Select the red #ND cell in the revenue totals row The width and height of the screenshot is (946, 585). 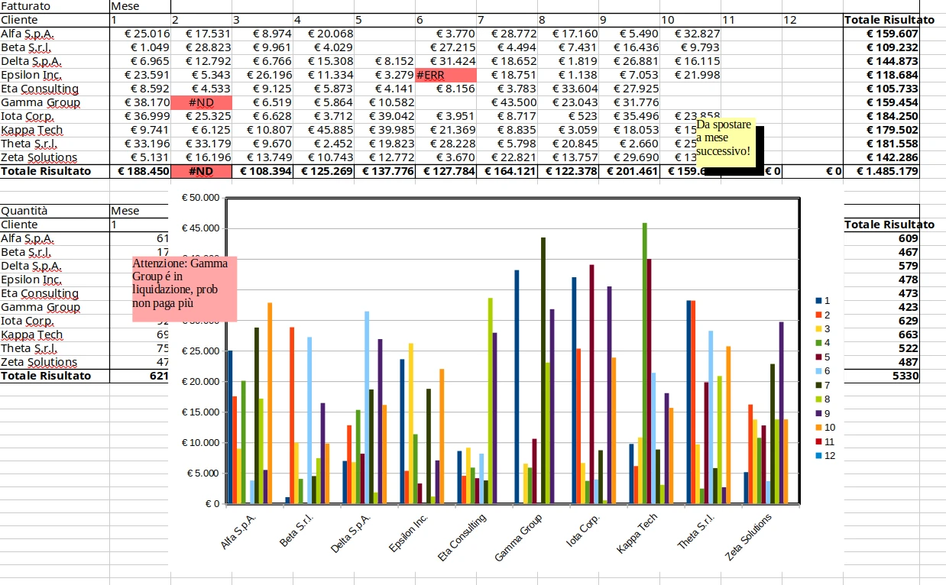201,171
